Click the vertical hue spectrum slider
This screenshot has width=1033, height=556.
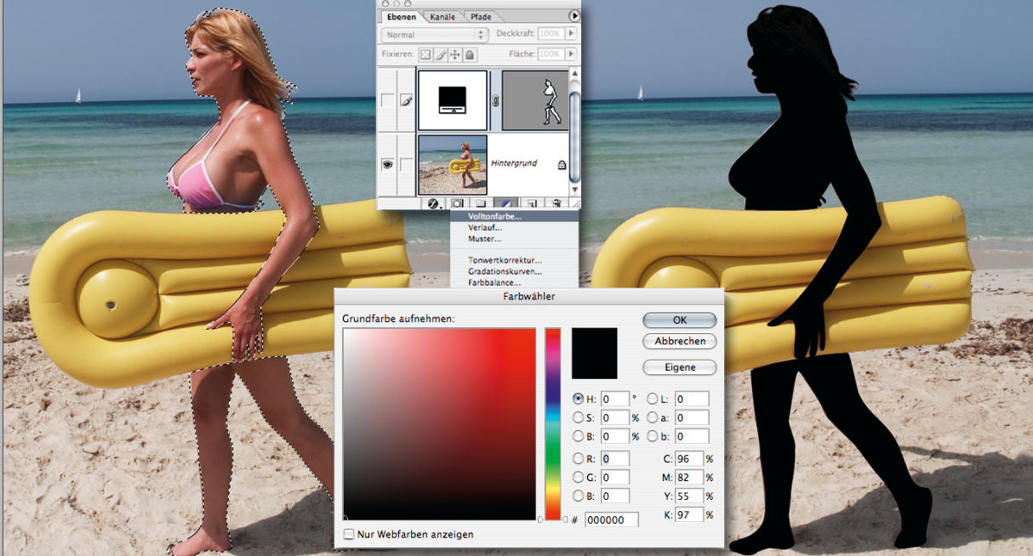(553, 423)
